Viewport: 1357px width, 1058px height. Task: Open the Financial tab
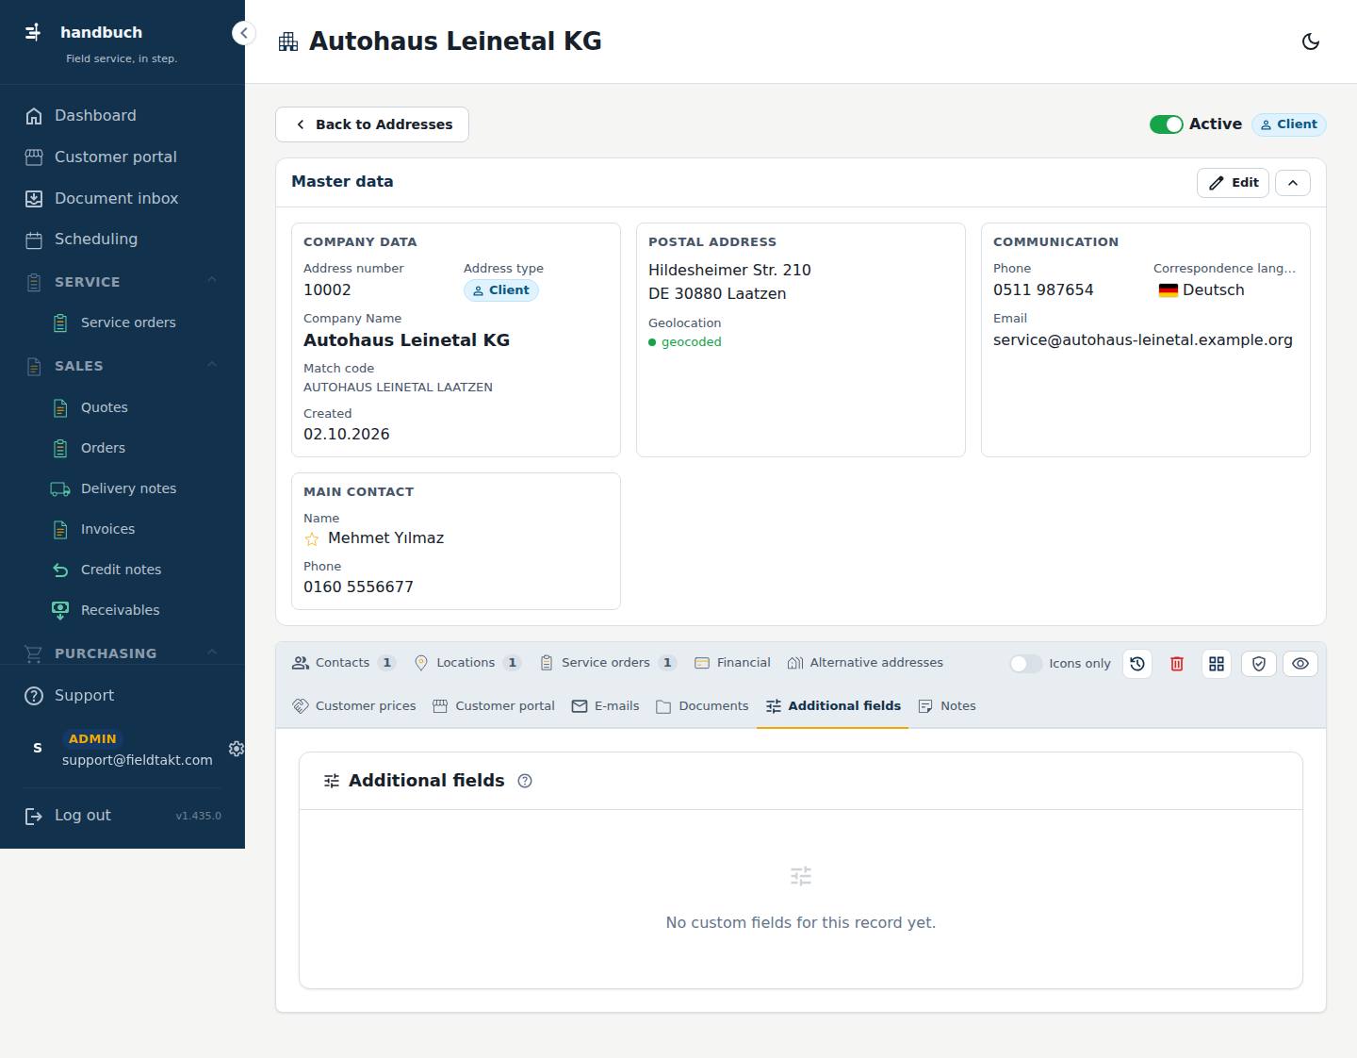pos(732,663)
